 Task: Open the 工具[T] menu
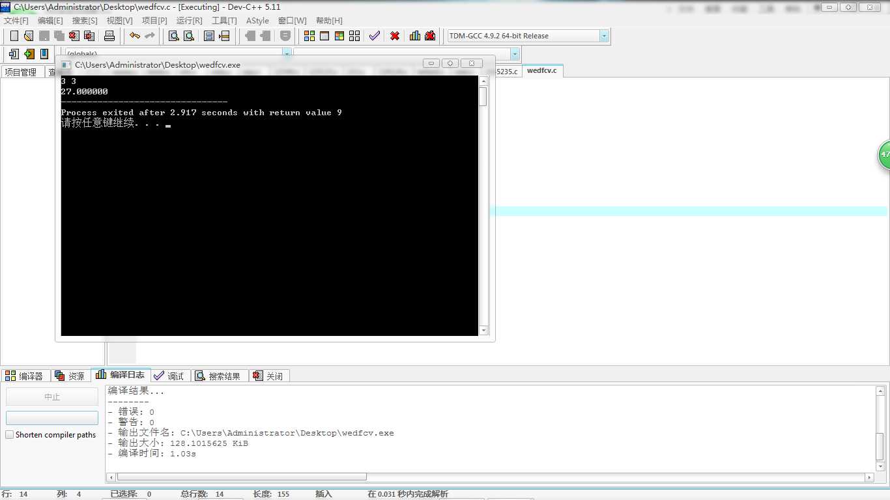(x=224, y=21)
